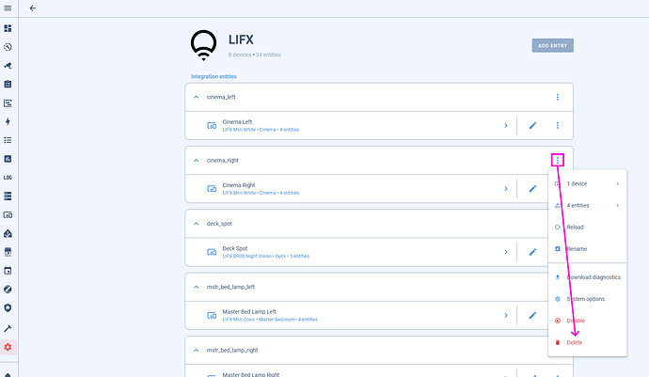Open the '34 entities' link
Image resolution: width=649 pixels, height=377 pixels.
pyautogui.click(x=268, y=55)
